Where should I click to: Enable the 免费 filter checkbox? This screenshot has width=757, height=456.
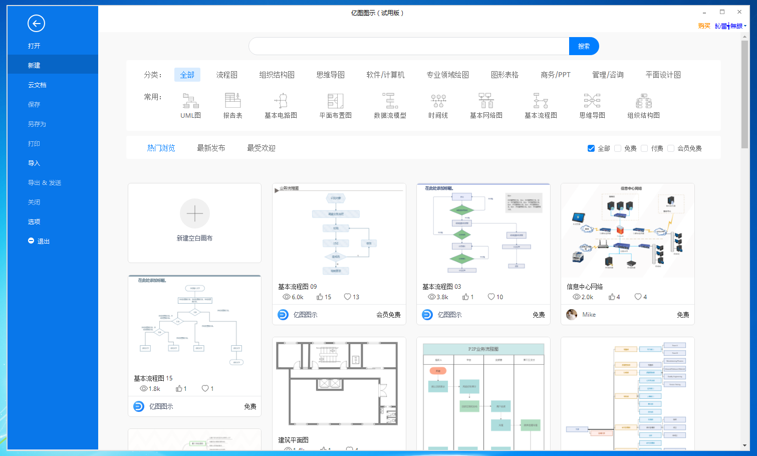coord(618,148)
